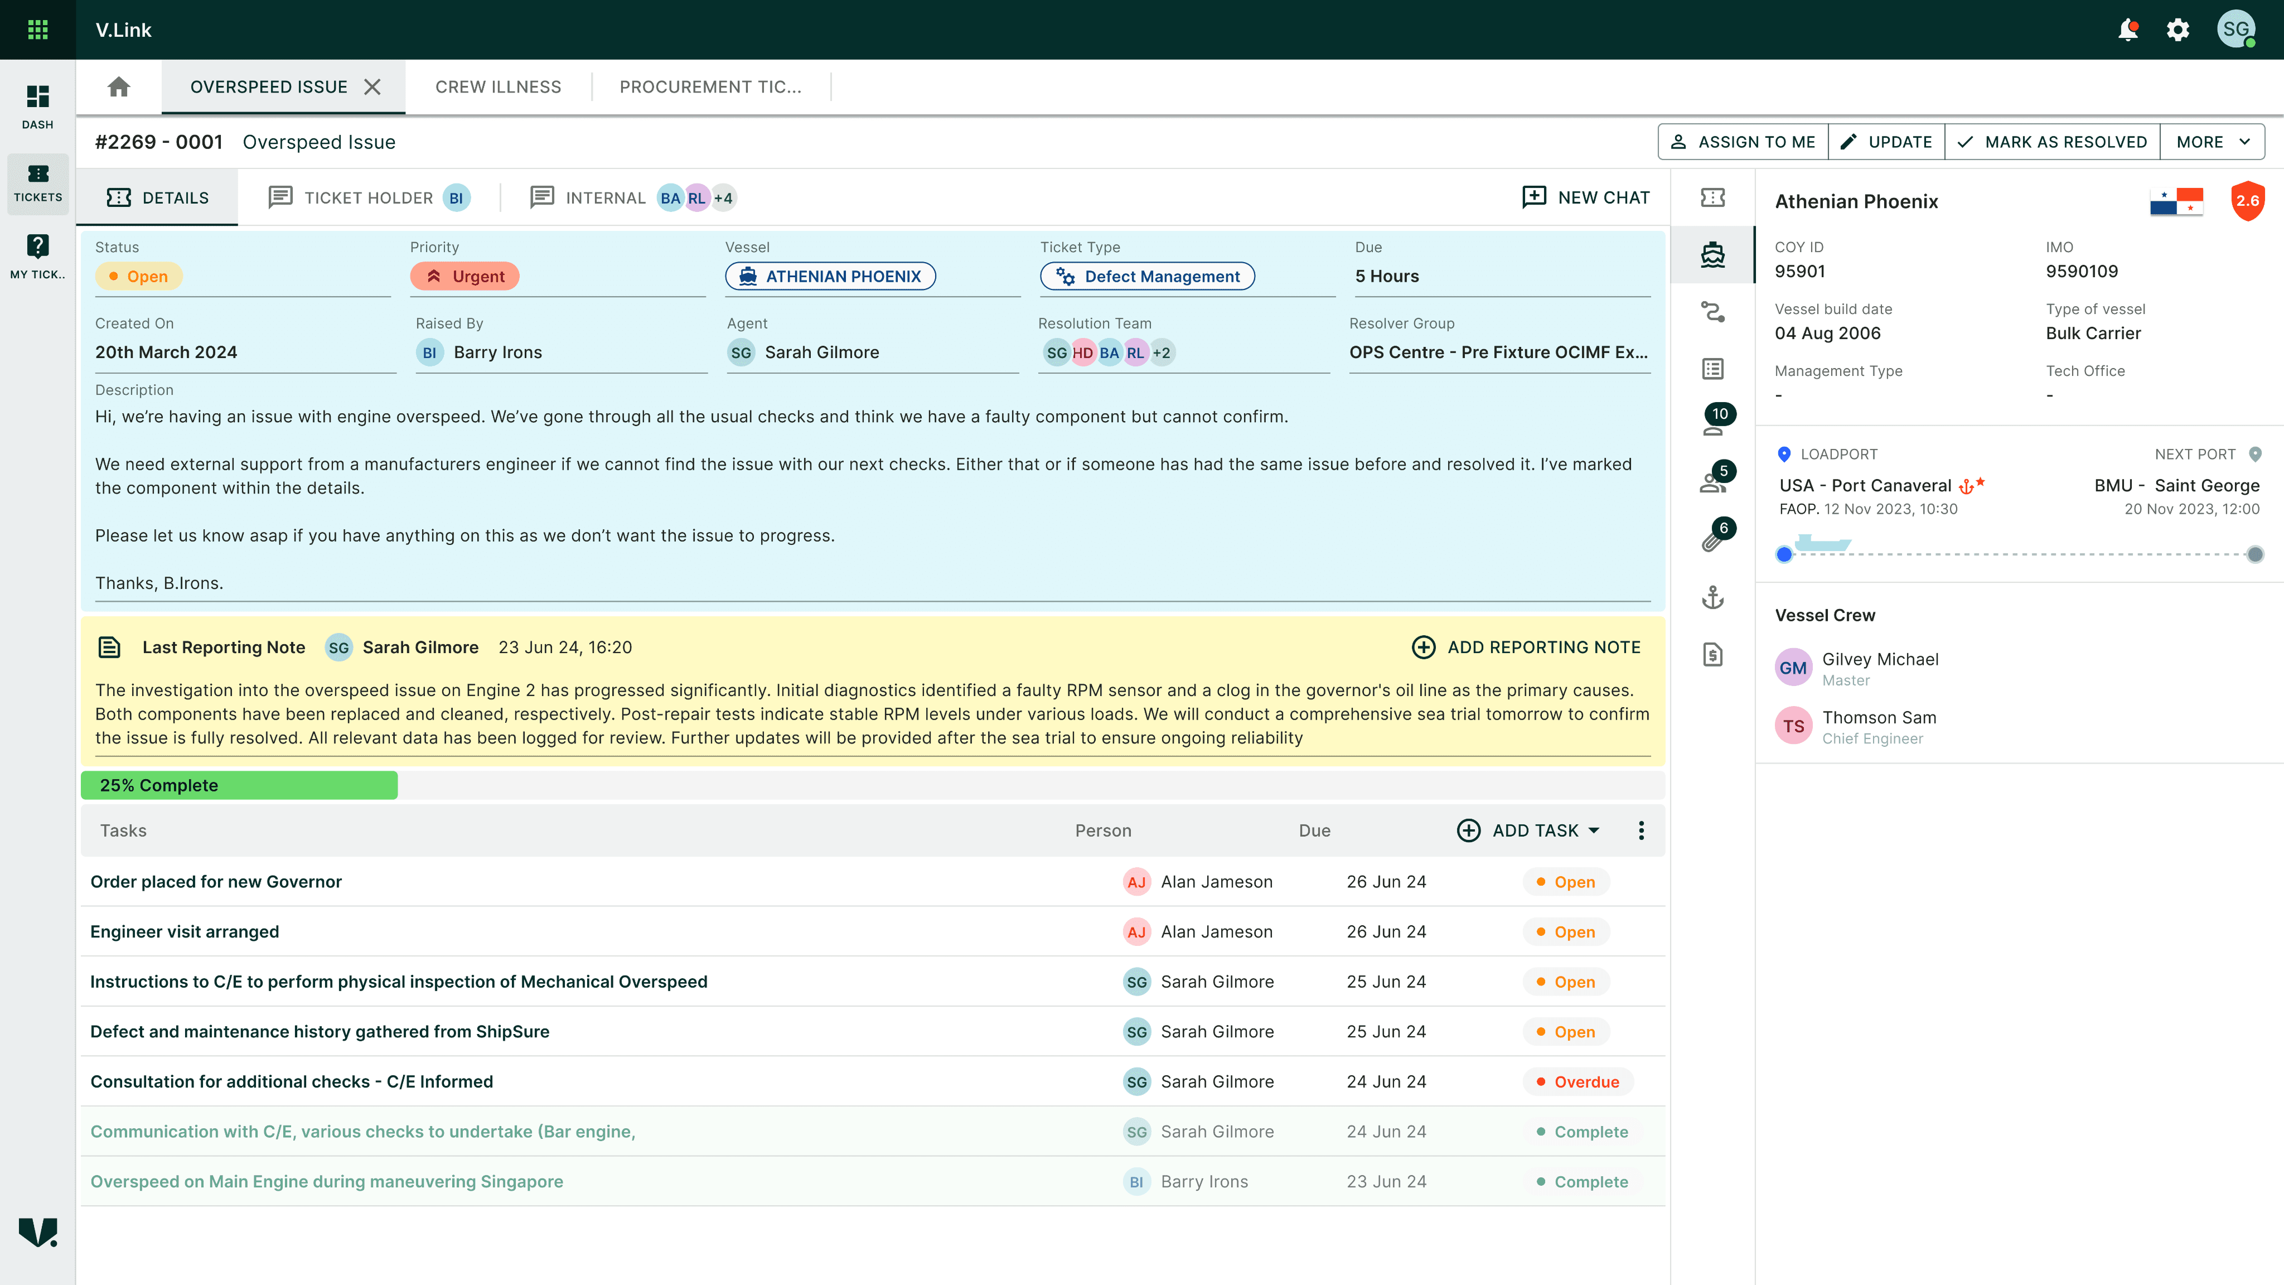Open task list kebab menu
This screenshot has width=2284, height=1285.
[x=1641, y=830]
